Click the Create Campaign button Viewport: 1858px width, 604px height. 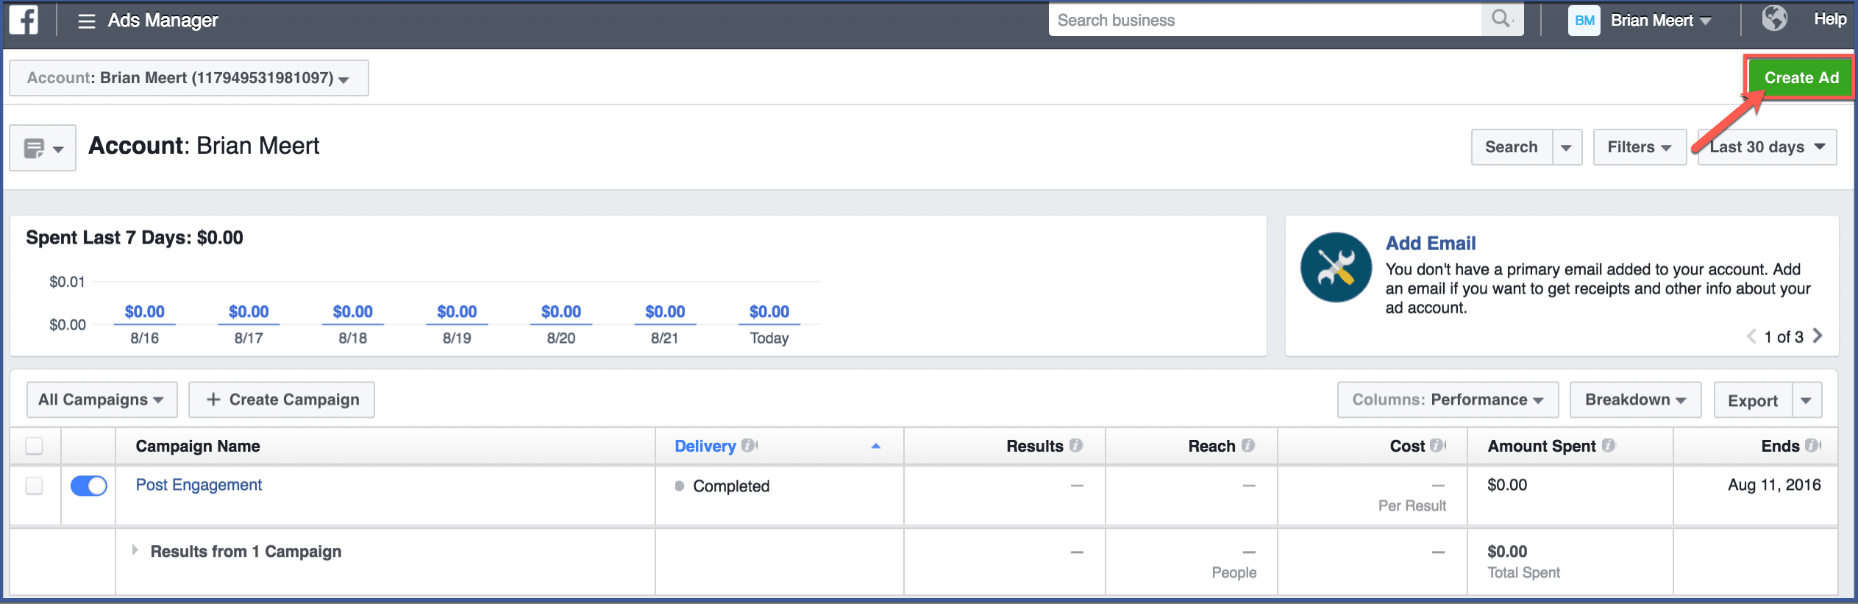(282, 399)
